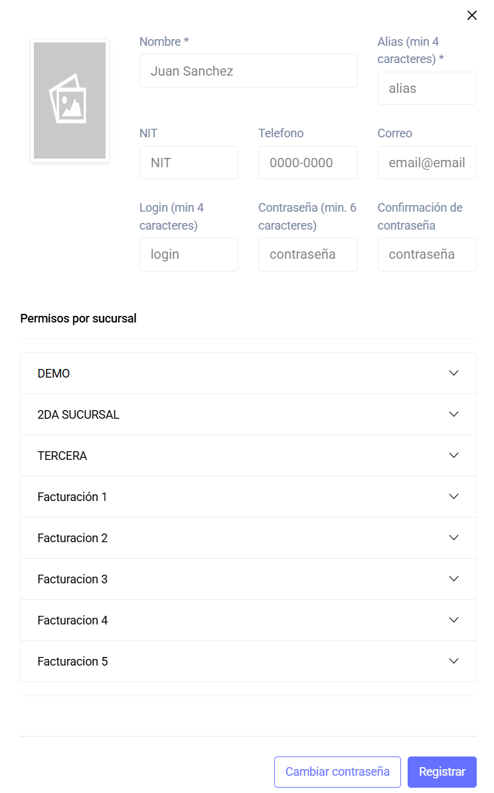Viewport: 494px width, 793px height.
Task: Focus the Contraseña password field
Action: (307, 254)
